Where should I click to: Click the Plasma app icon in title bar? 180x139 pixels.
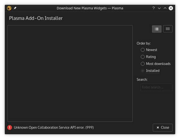tap(9, 8)
